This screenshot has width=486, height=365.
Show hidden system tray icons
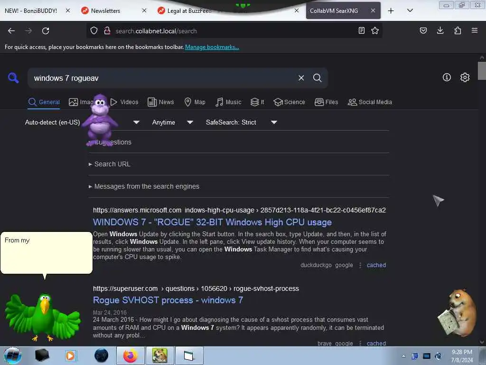[x=403, y=356]
